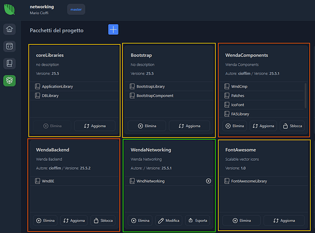Delete WendaNetworking with Elimina
Image resolution: width=315 pixels, height=233 pixels.
pyautogui.click(x=140, y=221)
